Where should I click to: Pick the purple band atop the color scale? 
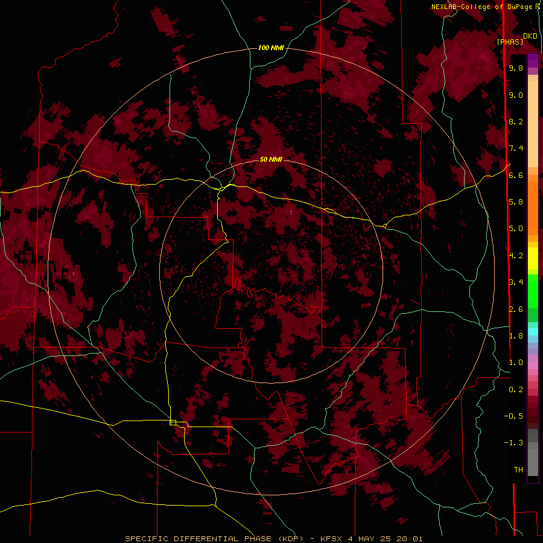(x=533, y=60)
